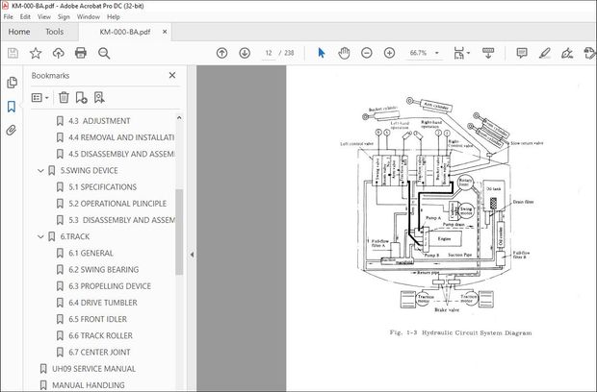The height and width of the screenshot is (392, 597).
Task: Click the 66.7% zoom value field
Action: tap(419, 53)
